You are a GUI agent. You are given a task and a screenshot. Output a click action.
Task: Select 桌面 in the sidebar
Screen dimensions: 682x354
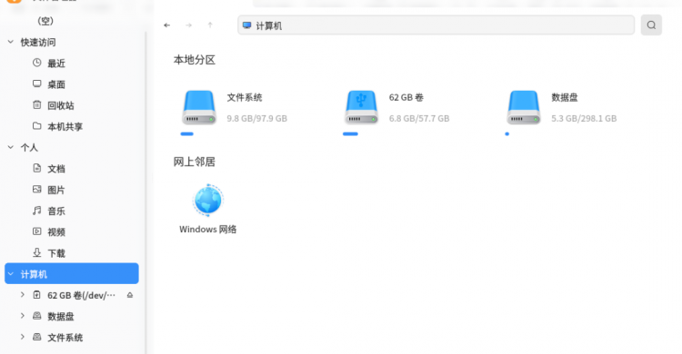tap(56, 84)
